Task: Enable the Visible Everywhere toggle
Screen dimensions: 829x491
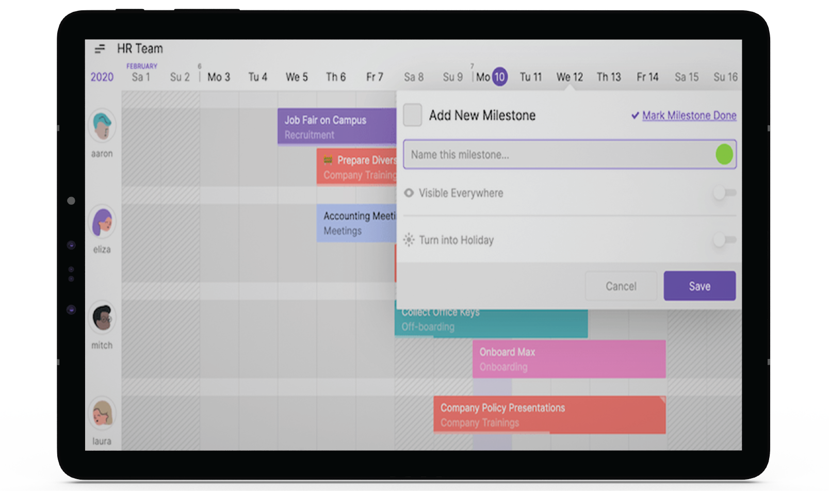Action: click(x=724, y=193)
